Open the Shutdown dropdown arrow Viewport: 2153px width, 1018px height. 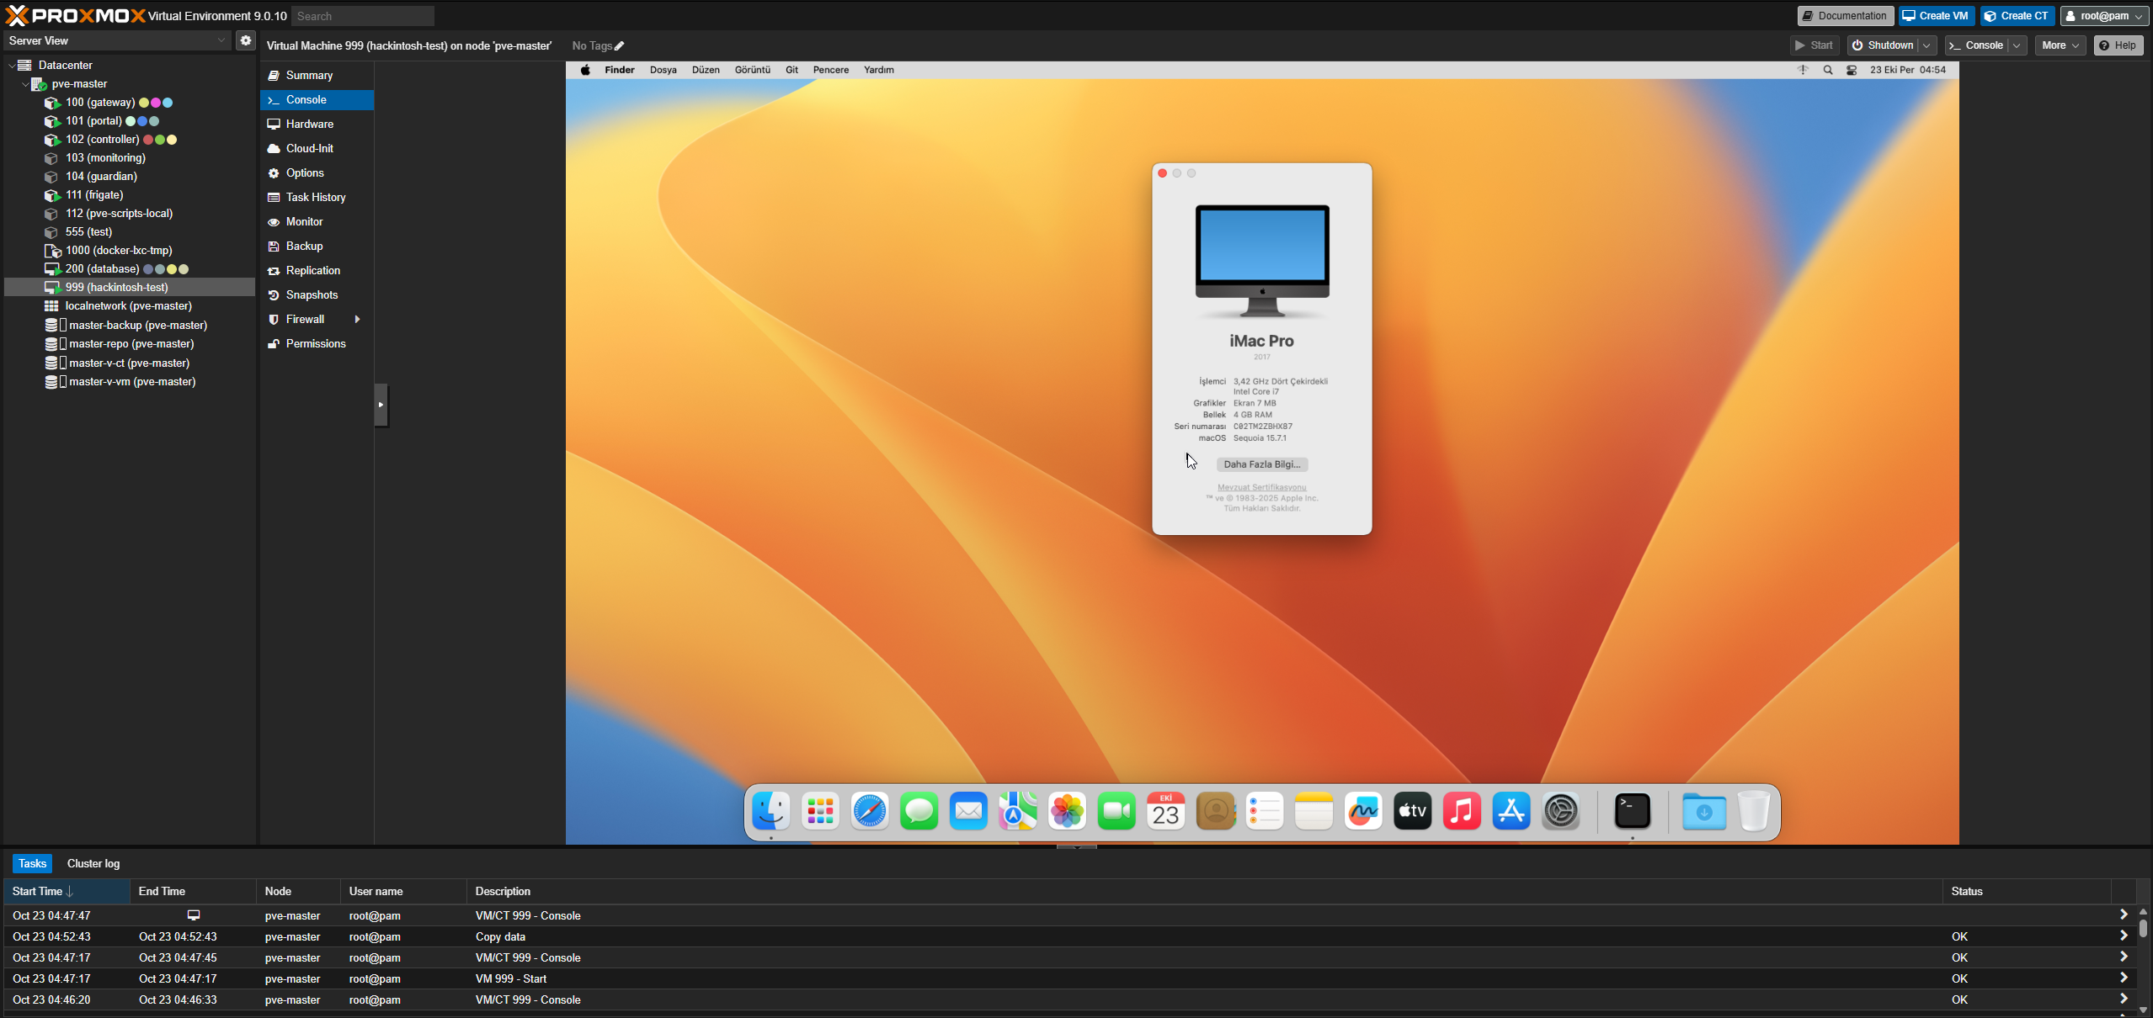click(x=1927, y=45)
